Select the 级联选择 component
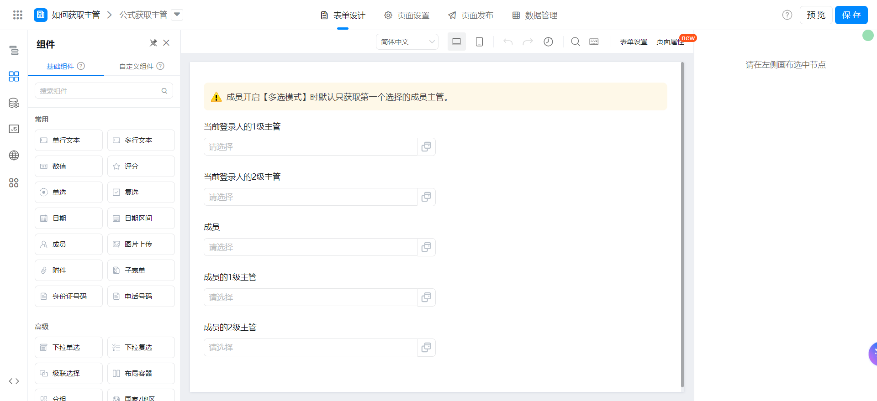 (x=69, y=374)
